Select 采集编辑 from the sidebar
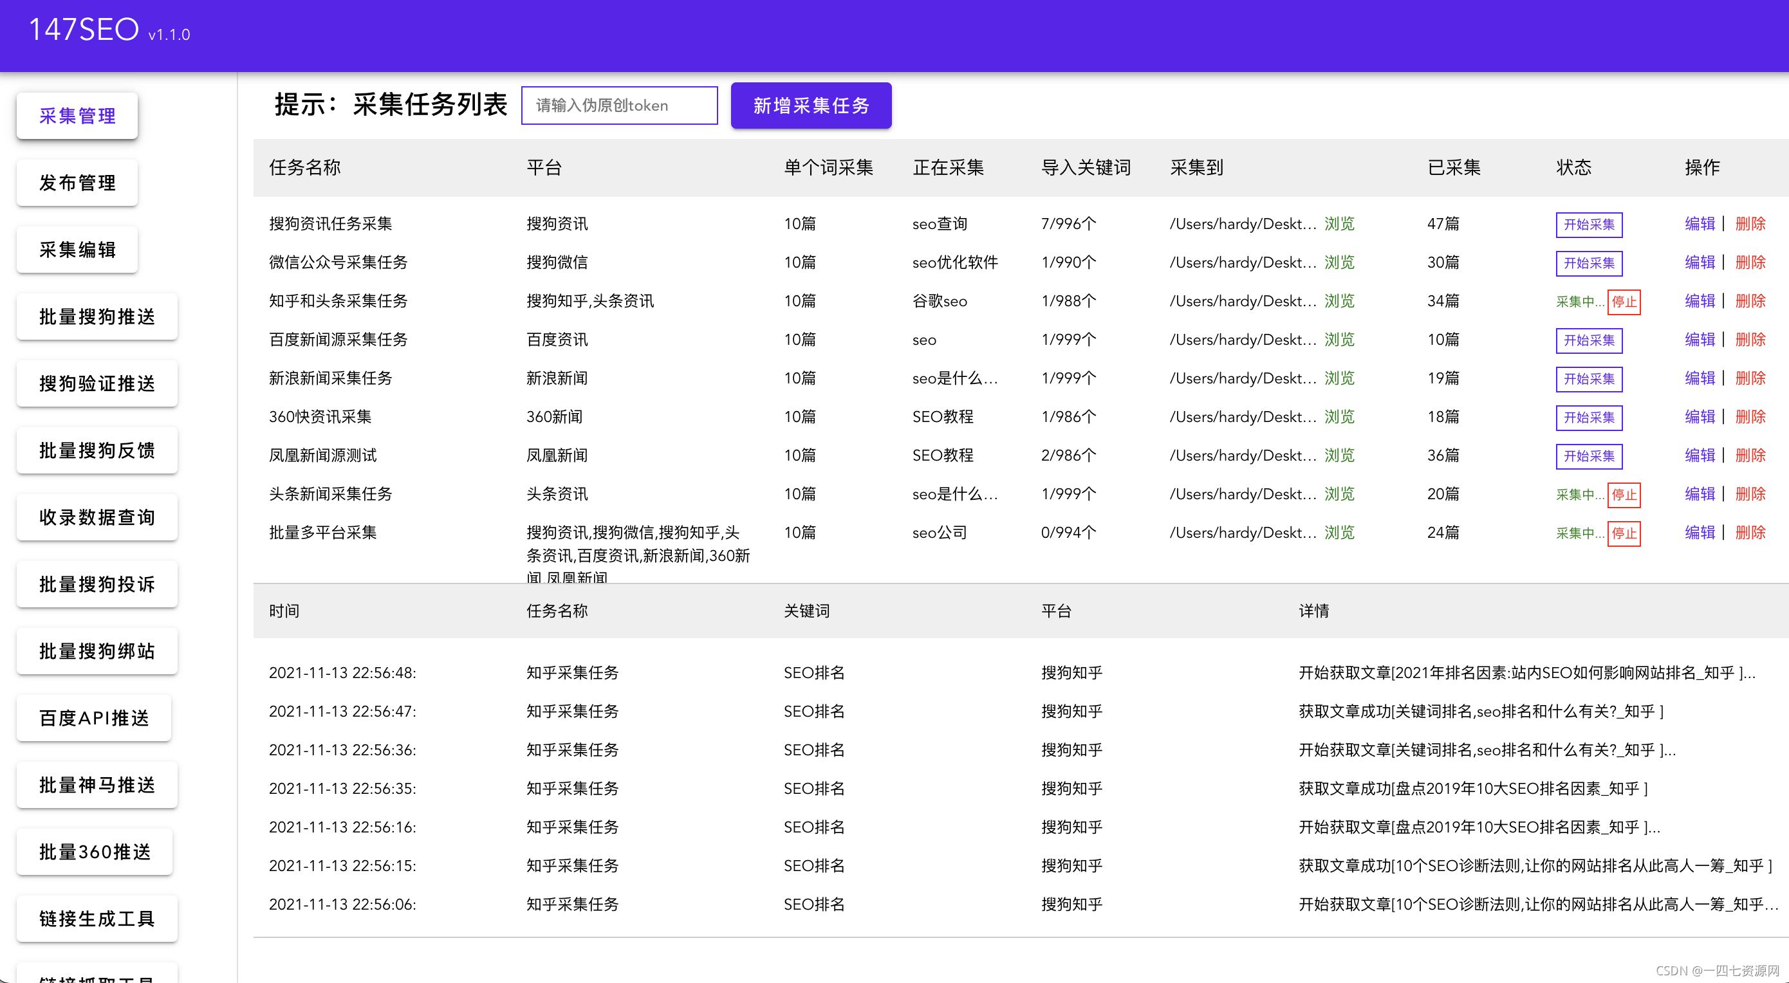Screen dimensions: 1789x983 77,249
